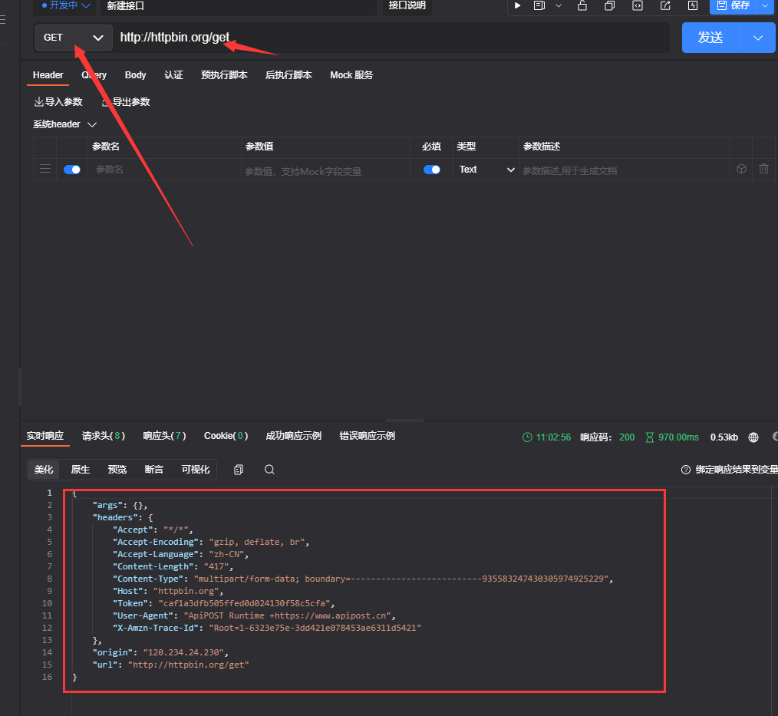Click the "origin": "120.234.24.230" line

point(160,652)
